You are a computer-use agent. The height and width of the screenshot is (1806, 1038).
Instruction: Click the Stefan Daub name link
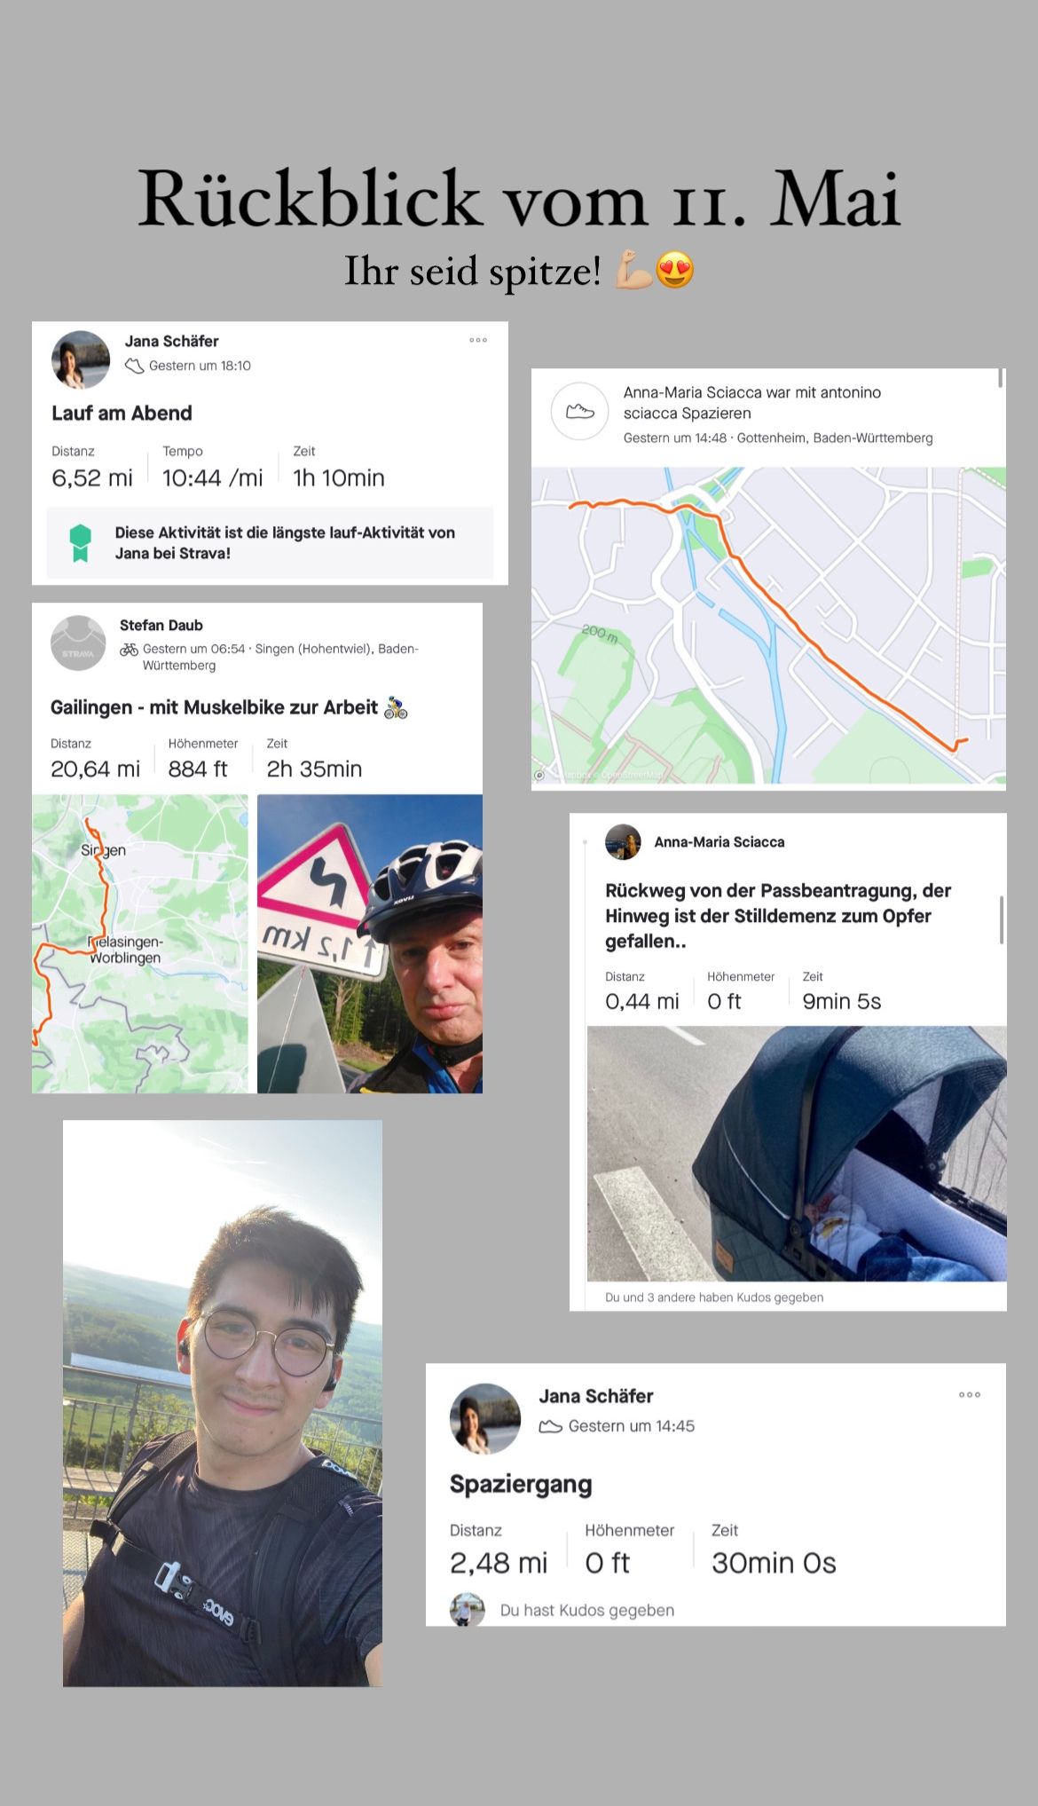point(161,626)
